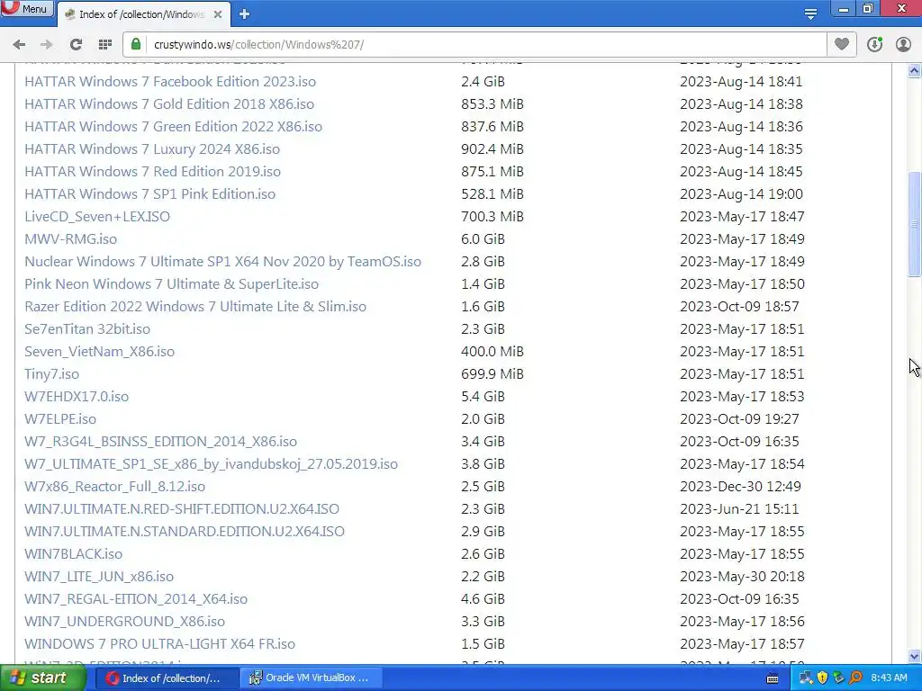Open the downloads icon in toolbar
The image size is (922, 691).
pos(874,45)
